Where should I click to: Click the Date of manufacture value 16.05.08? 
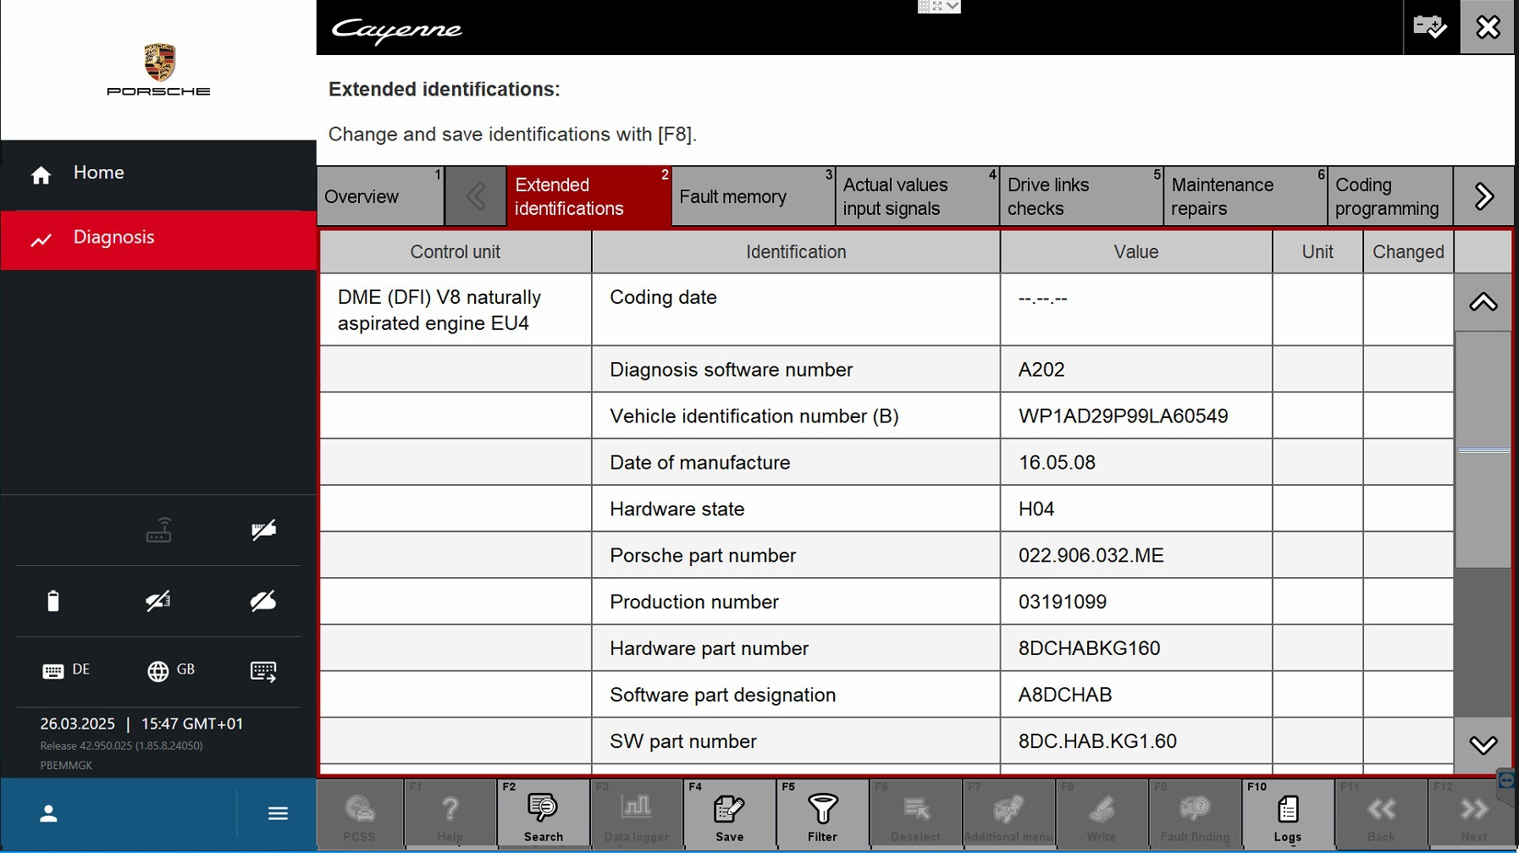(x=1057, y=463)
